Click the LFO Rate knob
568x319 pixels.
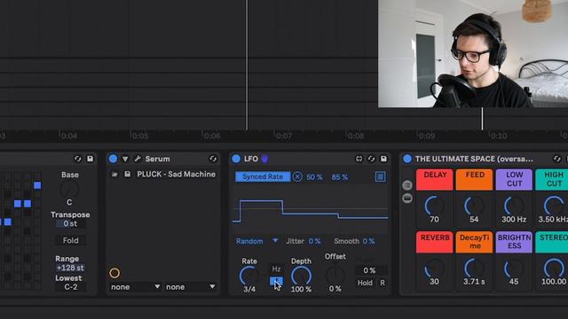click(x=249, y=276)
